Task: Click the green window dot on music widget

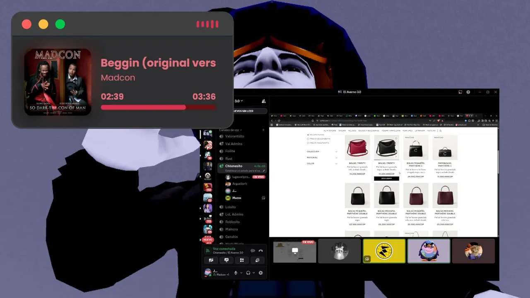Action: 60,24
